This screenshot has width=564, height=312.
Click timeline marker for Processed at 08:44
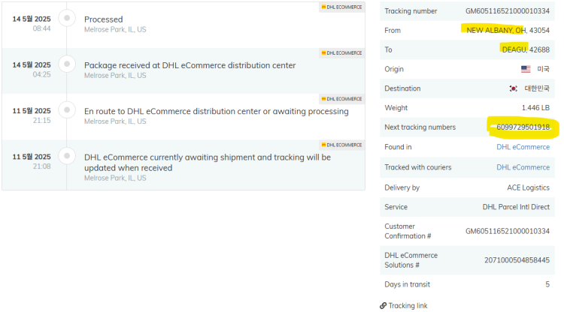point(67,18)
